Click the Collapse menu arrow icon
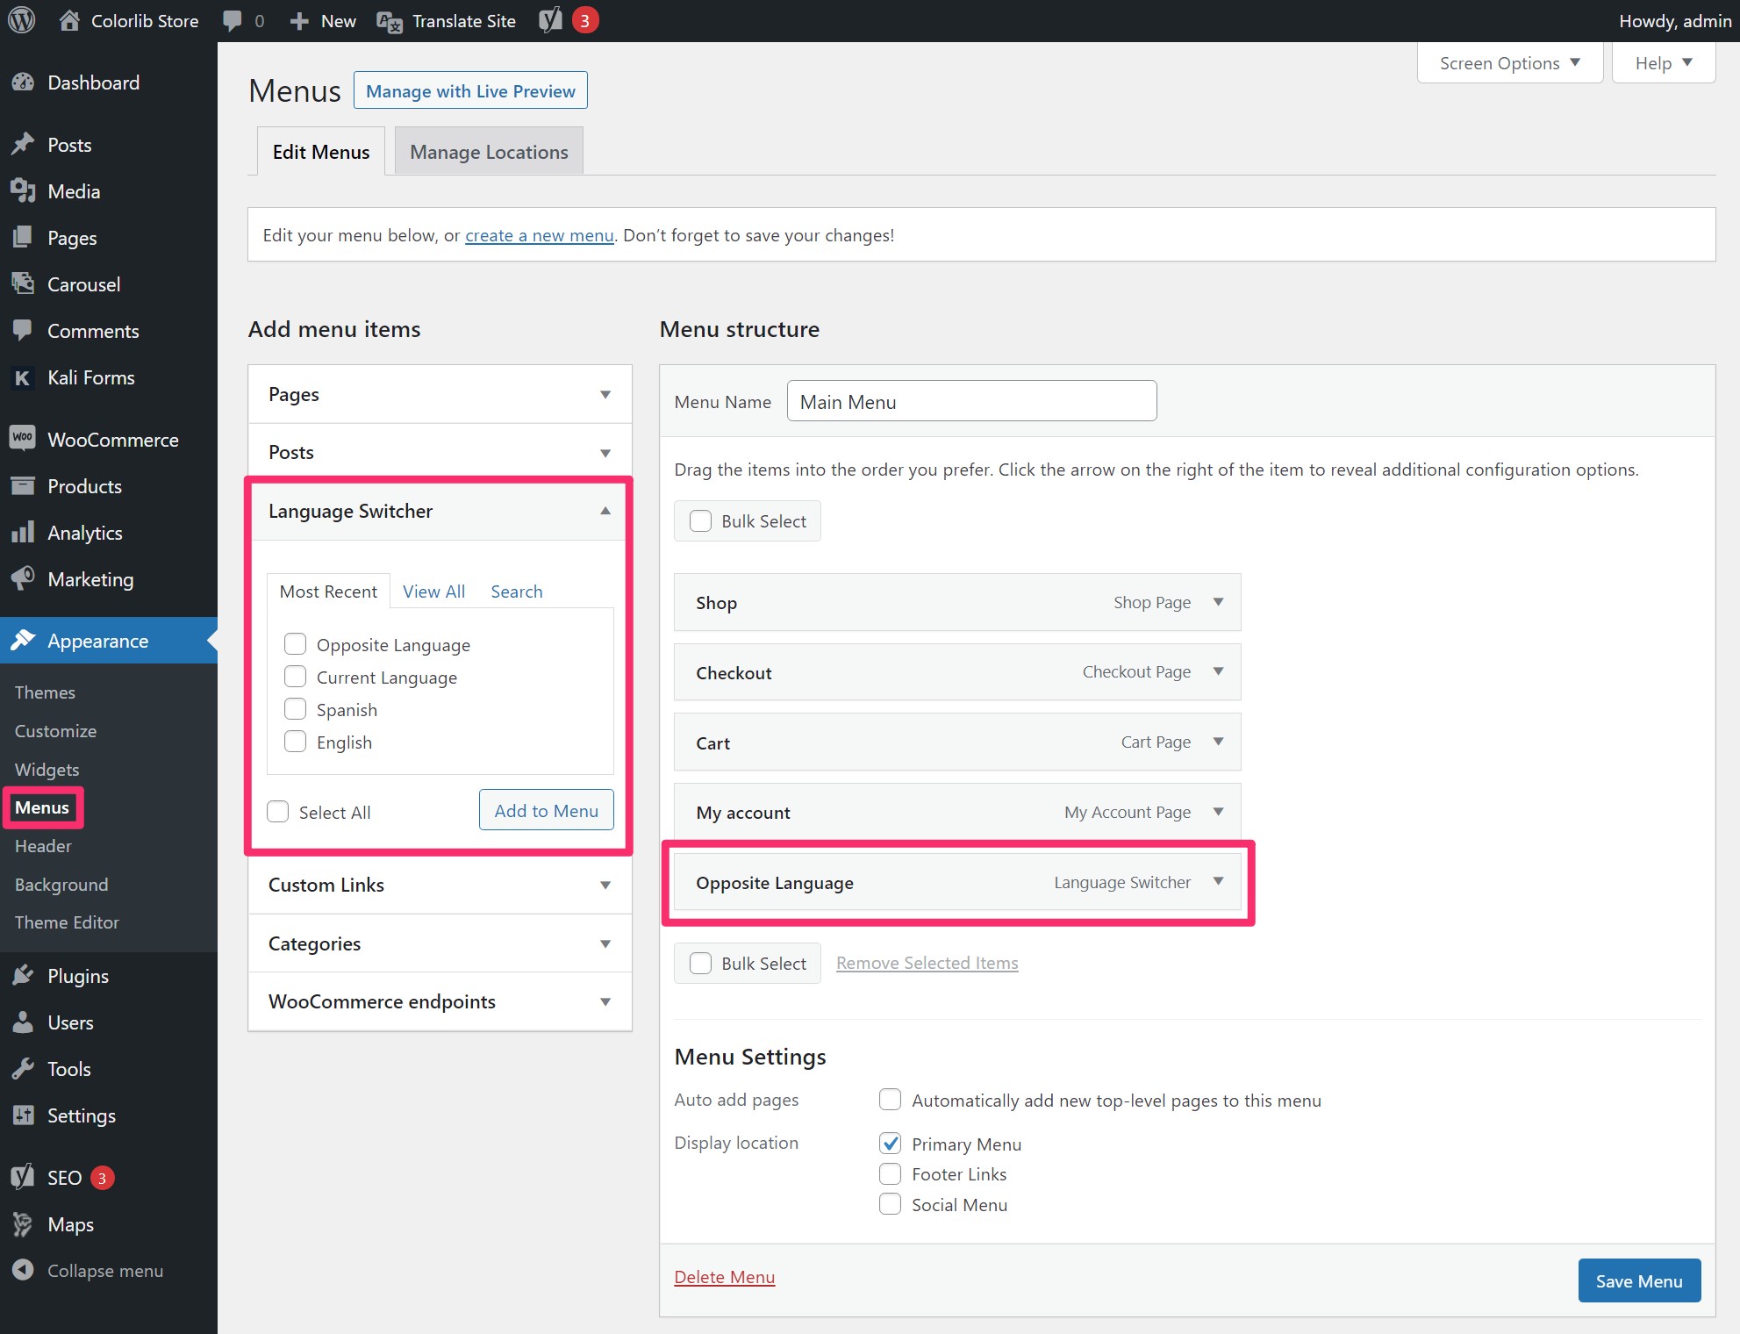This screenshot has width=1740, height=1334. tap(23, 1271)
